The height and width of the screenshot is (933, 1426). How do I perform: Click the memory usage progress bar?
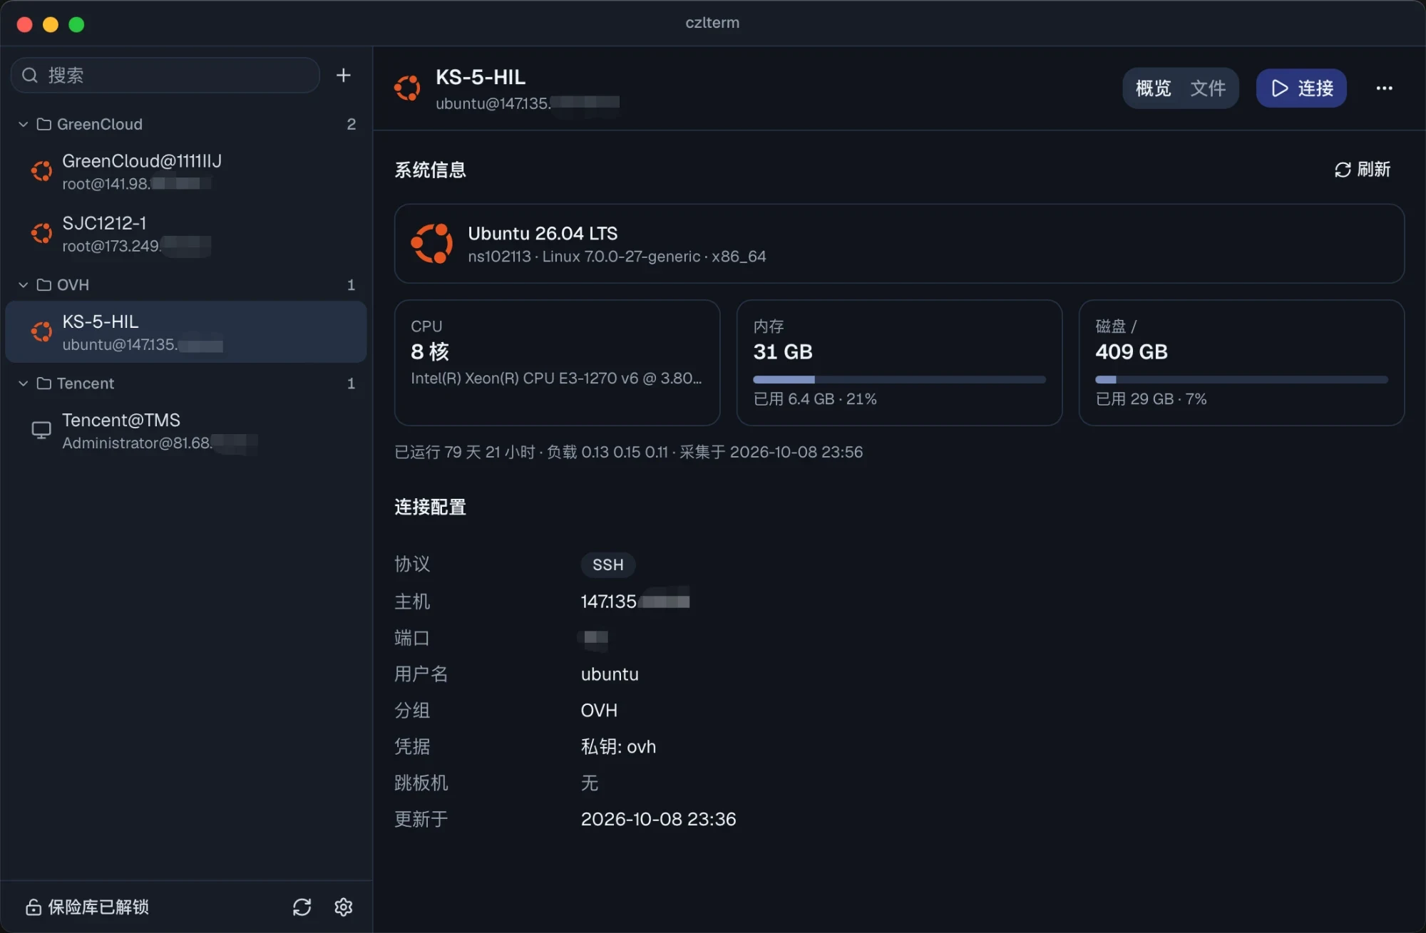pyautogui.click(x=899, y=379)
